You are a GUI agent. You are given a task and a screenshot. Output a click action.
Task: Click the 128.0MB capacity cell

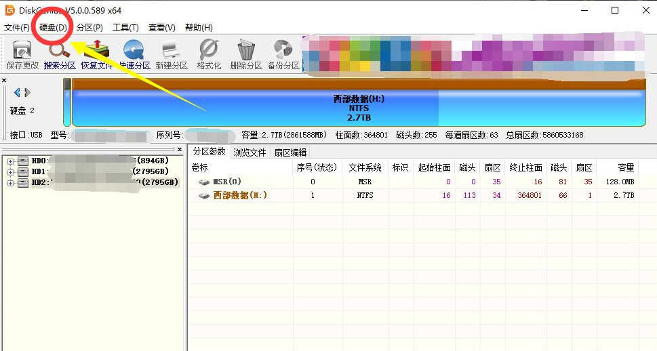tap(620, 182)
